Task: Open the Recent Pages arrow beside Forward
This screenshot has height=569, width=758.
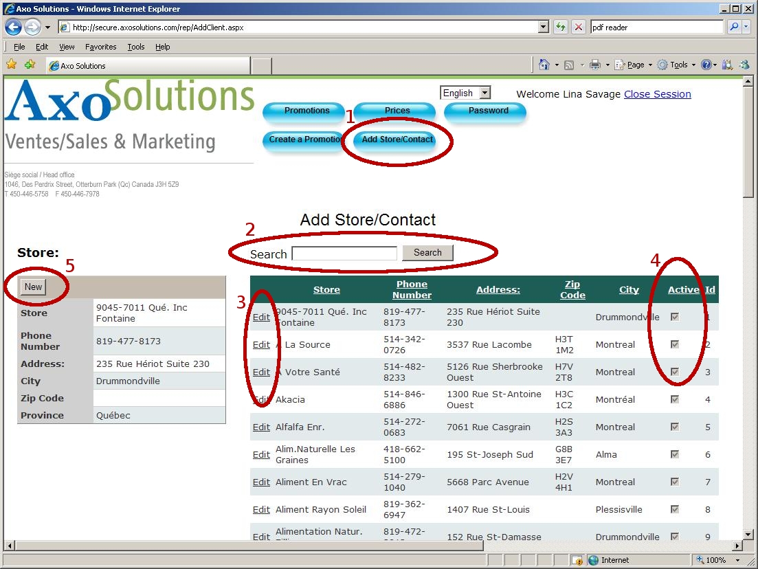Action: (x=47, y=27)
